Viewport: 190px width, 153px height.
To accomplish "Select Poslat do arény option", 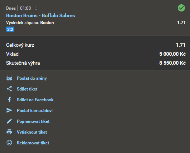I will [32, 78].
